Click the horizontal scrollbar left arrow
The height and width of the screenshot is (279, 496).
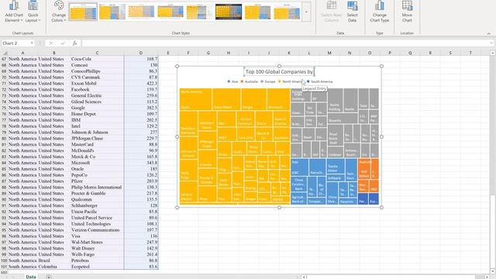[304, 277]
